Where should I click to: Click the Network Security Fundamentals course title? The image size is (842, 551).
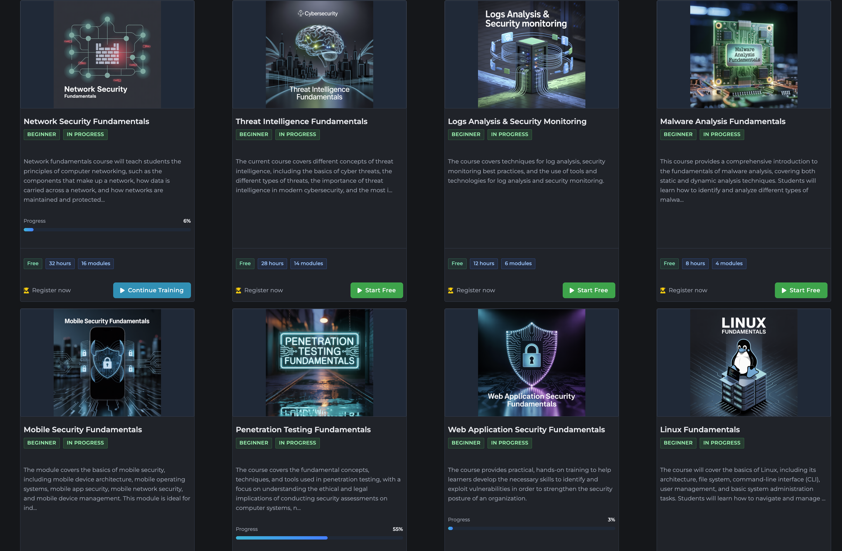(86, 121)
